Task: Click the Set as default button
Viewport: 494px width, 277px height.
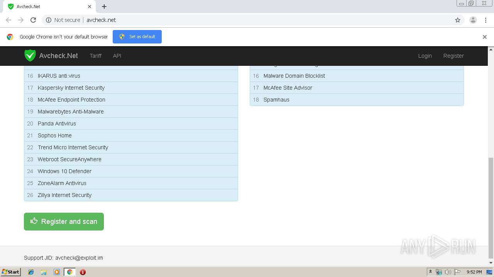Action: coord(137,37)
